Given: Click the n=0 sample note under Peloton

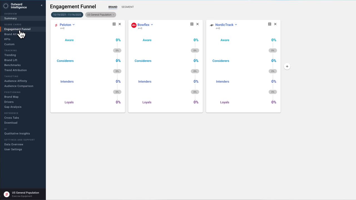Looking at the screenshot, I should (62, 28).
